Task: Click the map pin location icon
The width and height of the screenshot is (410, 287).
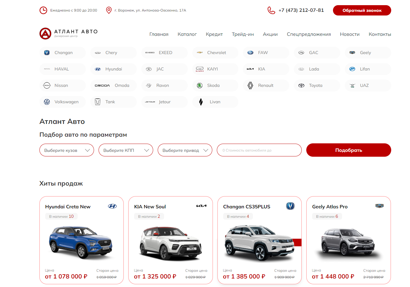Action: tap(109, 10)
